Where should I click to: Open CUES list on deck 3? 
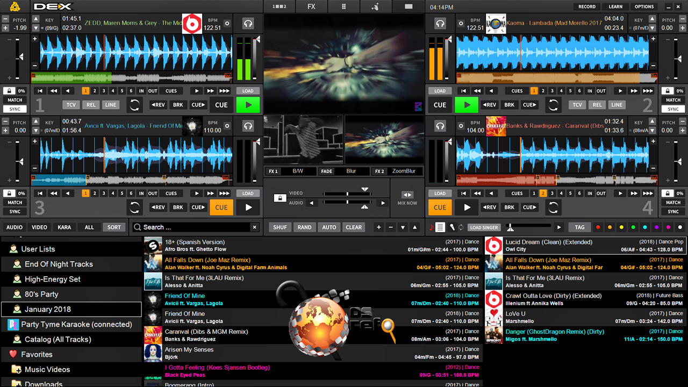(171, 193)
